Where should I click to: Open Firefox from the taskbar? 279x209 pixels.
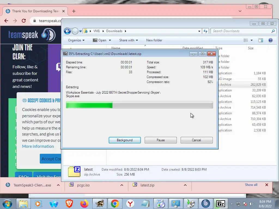point(84,204)
